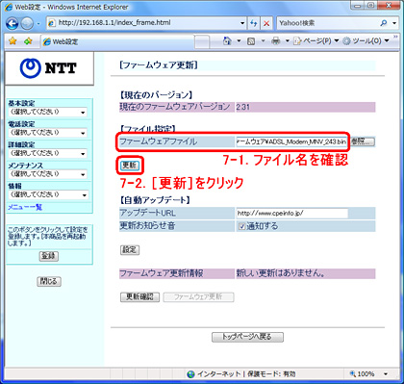The width and height of the screenshot is (404, 384).
Task: Click firmware version value 2.31
Action: click(x=242, y=107)
